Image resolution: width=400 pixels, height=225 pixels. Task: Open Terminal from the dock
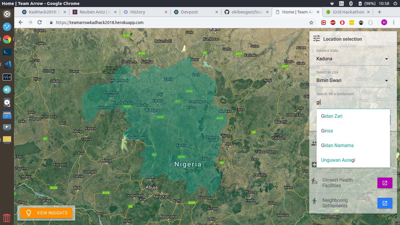point(7,52)
